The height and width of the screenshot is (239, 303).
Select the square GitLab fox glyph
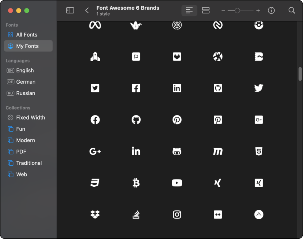click(x=177, y=57)
